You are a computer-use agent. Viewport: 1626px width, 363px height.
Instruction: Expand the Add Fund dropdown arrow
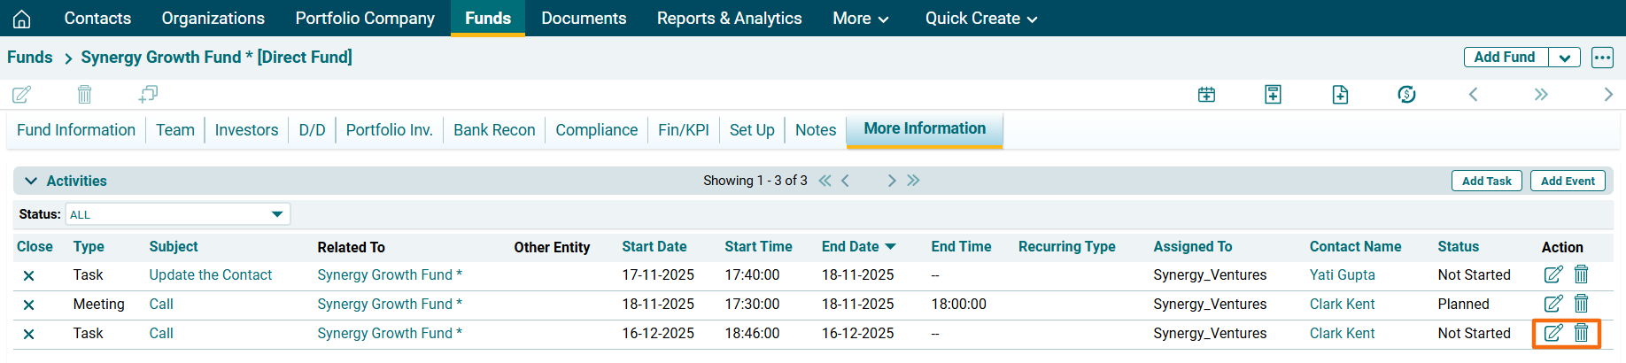1565,58
